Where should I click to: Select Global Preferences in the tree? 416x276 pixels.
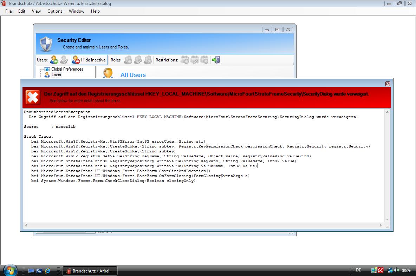pyautogui.click(x=67, y=69)
